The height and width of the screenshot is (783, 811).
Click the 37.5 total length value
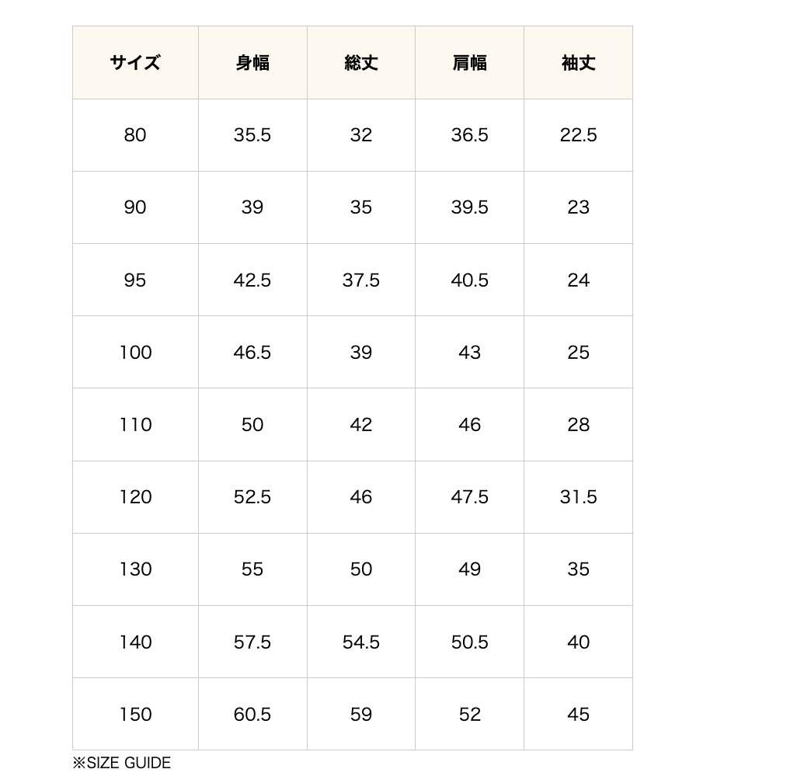(361, 280)
